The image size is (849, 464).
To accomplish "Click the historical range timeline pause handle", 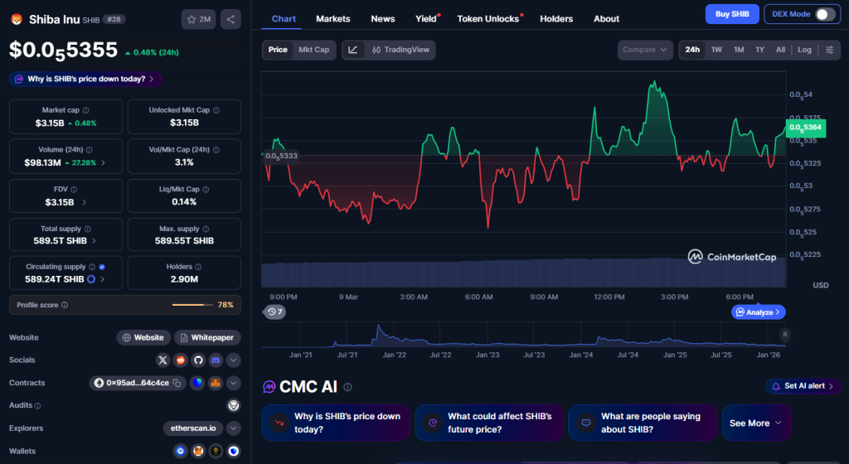I will (x=784, y=335).
